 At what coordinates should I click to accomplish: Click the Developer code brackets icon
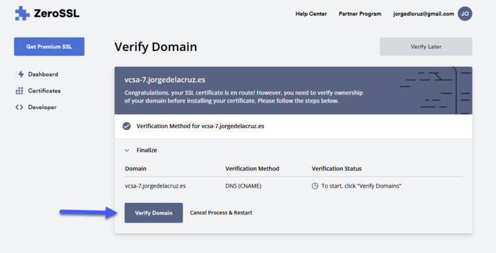(19, 108)
